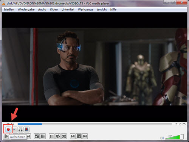Set volume on the green volume slider

[x=174, y=137]
